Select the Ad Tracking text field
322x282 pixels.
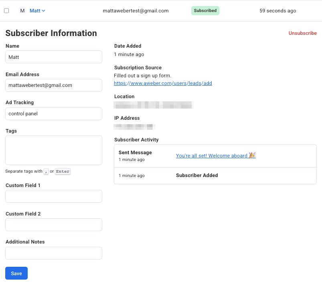click(54, 114)
